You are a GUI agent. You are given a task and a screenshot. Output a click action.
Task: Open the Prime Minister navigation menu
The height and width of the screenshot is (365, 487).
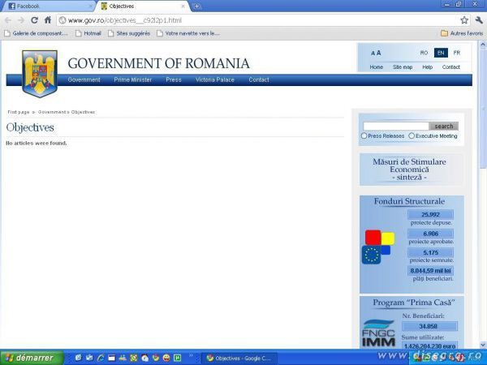click(x=132, y=79)
